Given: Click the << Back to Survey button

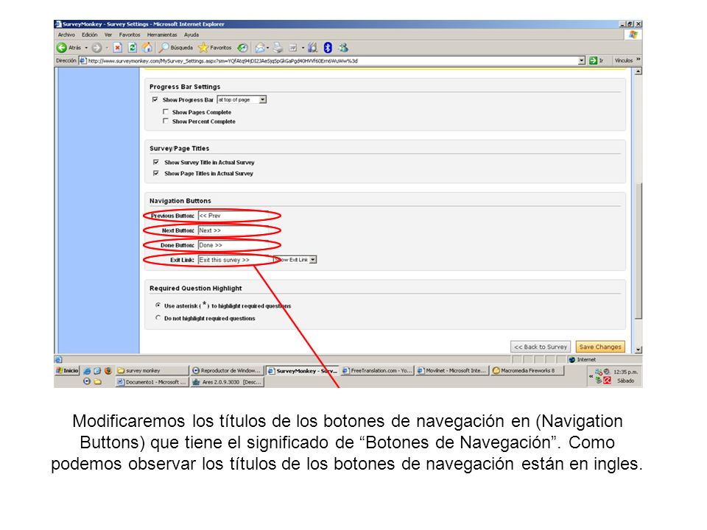Looking at the screenshot, I should pos(541,347).
